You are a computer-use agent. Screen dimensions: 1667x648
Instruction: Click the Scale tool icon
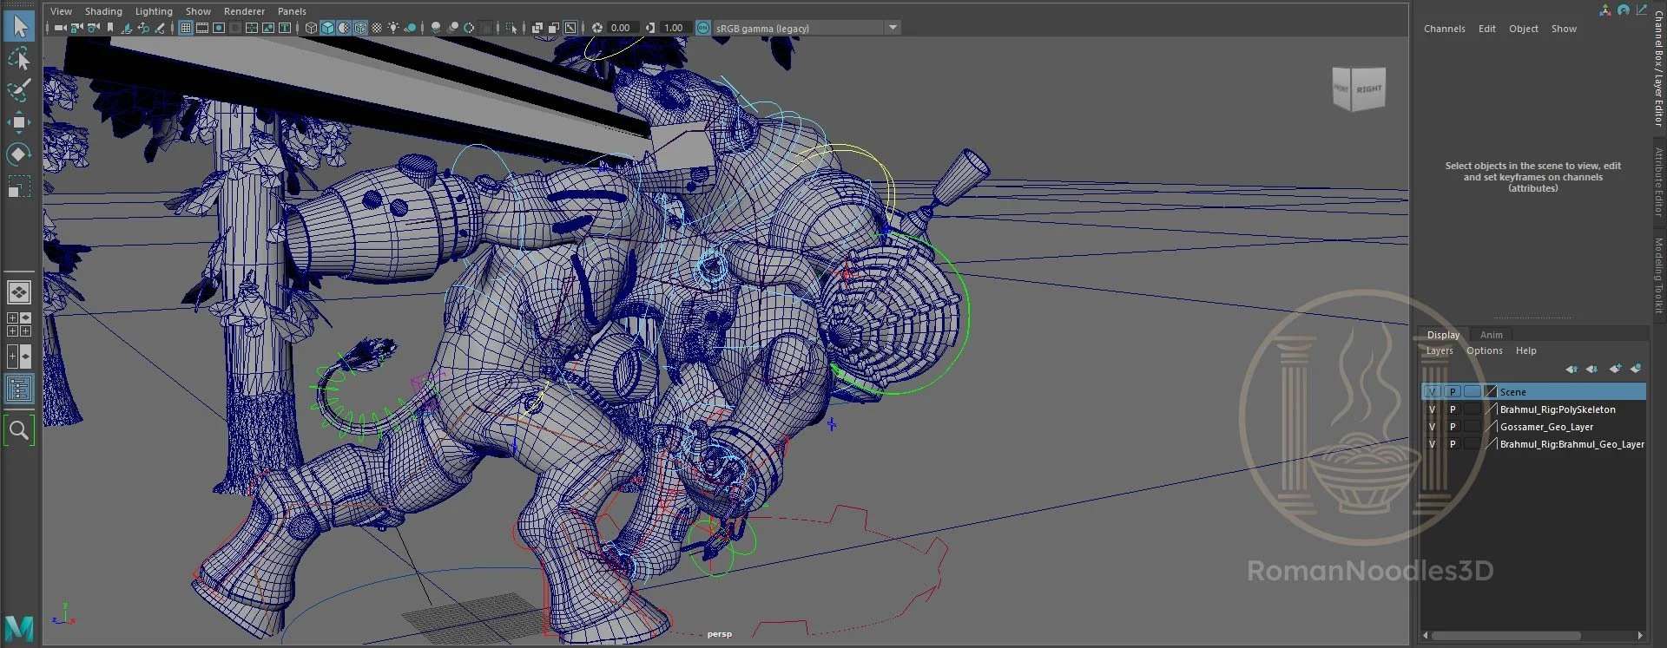coord(18,187)
